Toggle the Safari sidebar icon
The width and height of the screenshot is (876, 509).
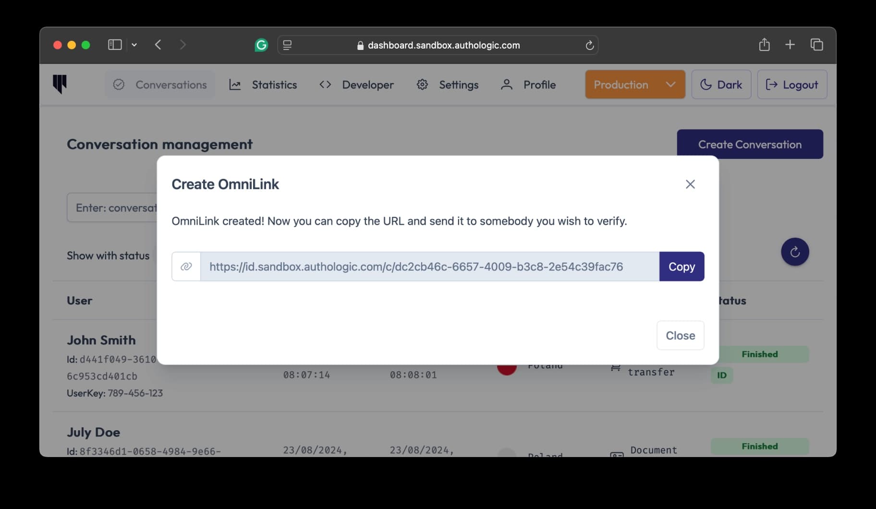pyautogui.click(x=115, y=45)
